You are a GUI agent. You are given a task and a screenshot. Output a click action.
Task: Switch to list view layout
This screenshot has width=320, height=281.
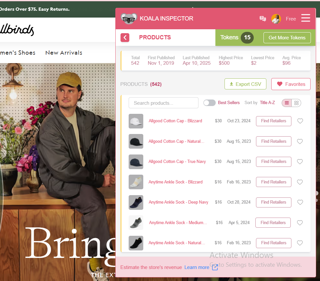coord(287,103)
